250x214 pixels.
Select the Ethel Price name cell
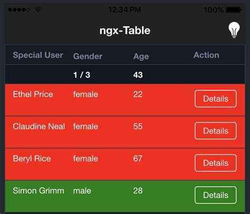[33, 94]
